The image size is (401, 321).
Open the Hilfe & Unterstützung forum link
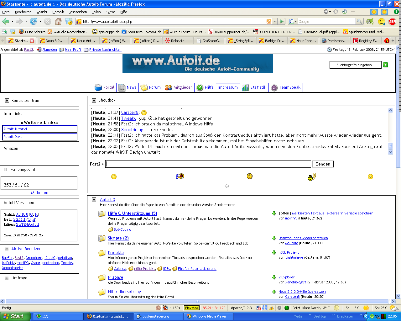click(x=132, y=213)
